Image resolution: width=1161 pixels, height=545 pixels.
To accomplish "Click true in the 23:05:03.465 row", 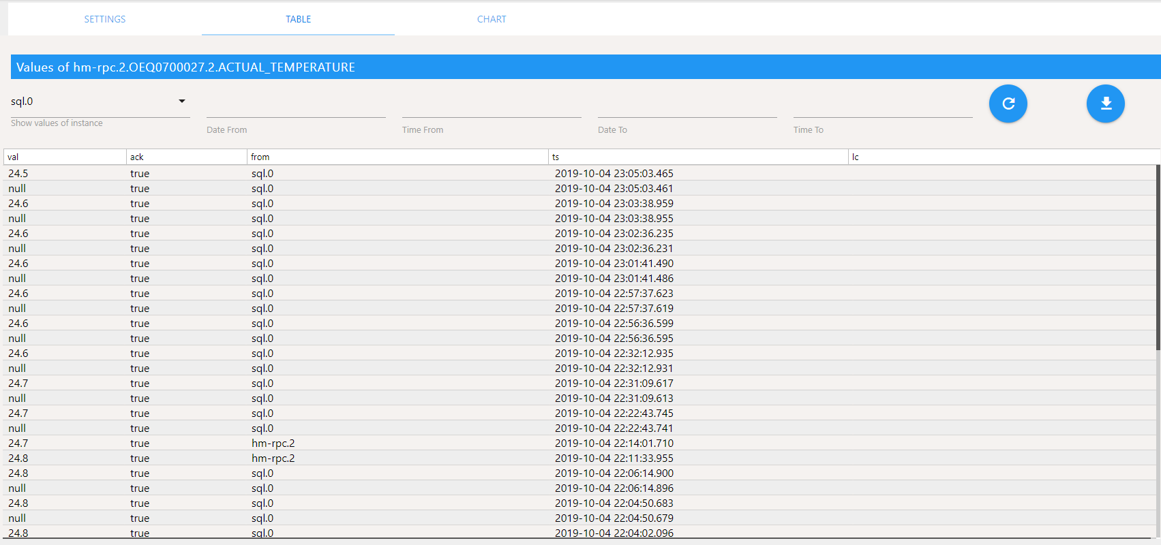I will (140, 174).
